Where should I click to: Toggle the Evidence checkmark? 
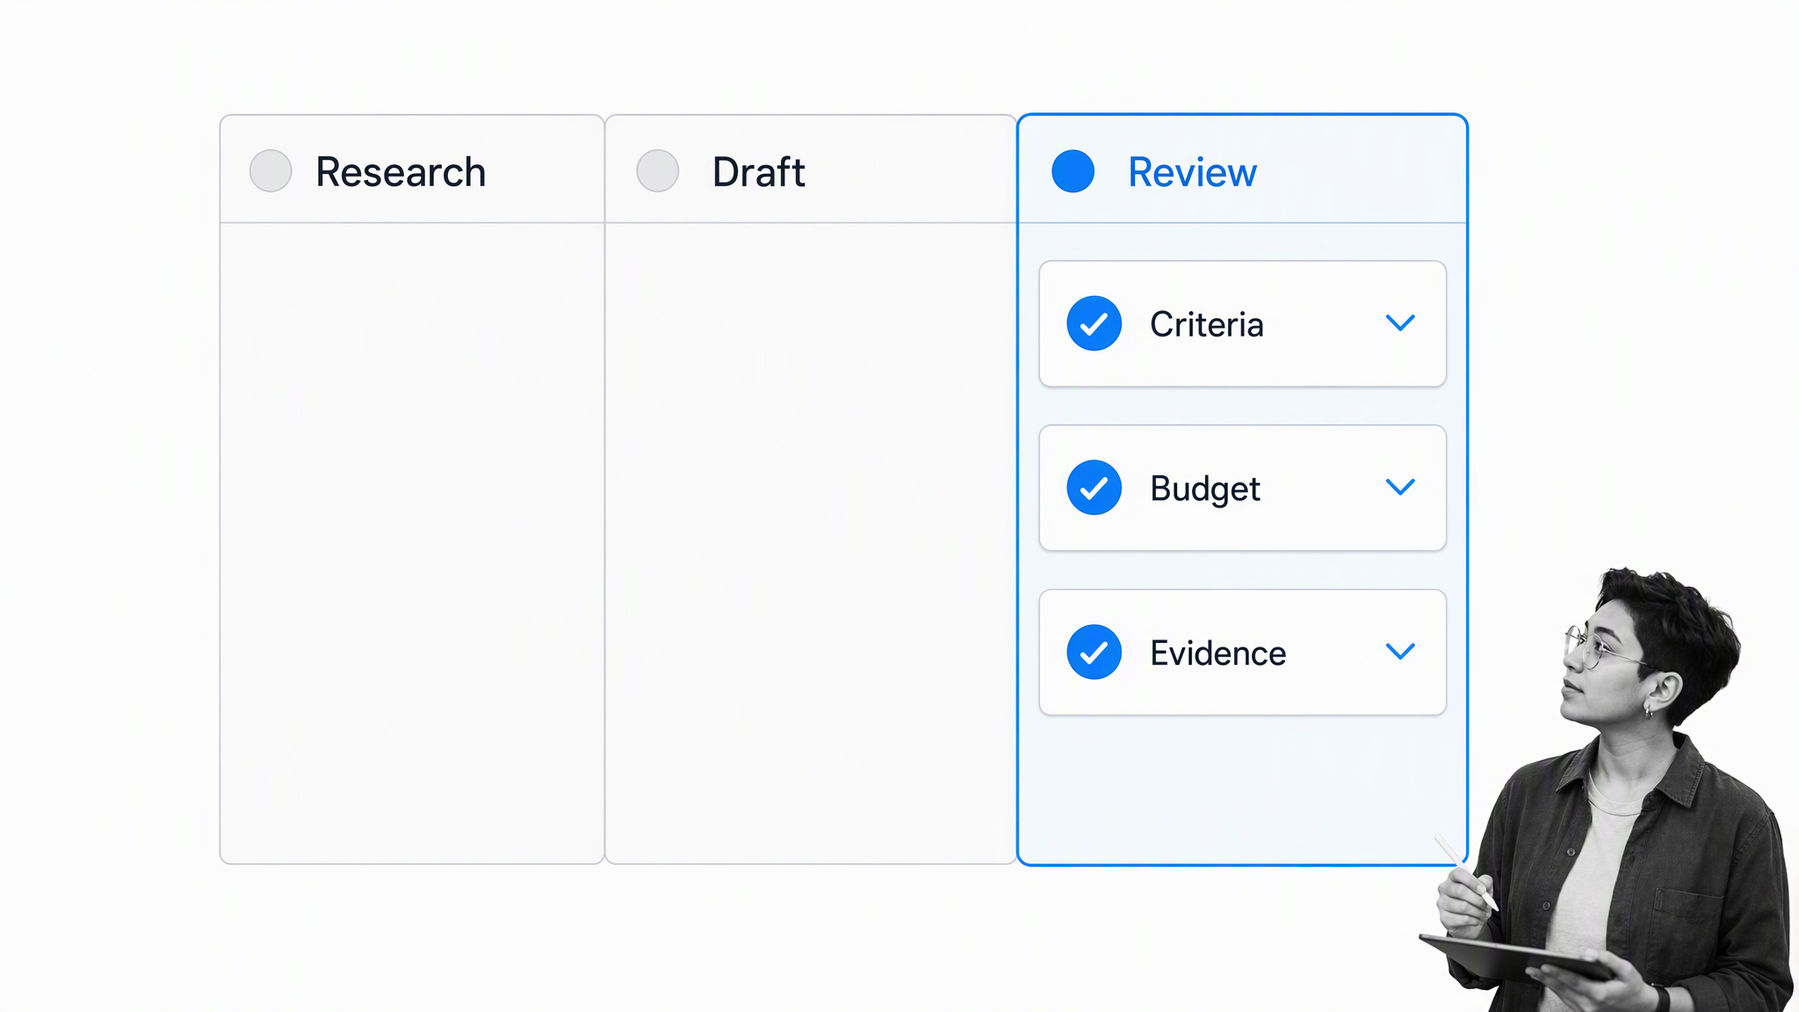[1095, 652]
